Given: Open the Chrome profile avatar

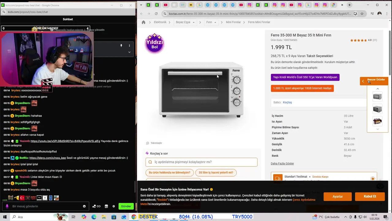Looking at the screenshot, I should pyautogui.click(x=380, y=14).
